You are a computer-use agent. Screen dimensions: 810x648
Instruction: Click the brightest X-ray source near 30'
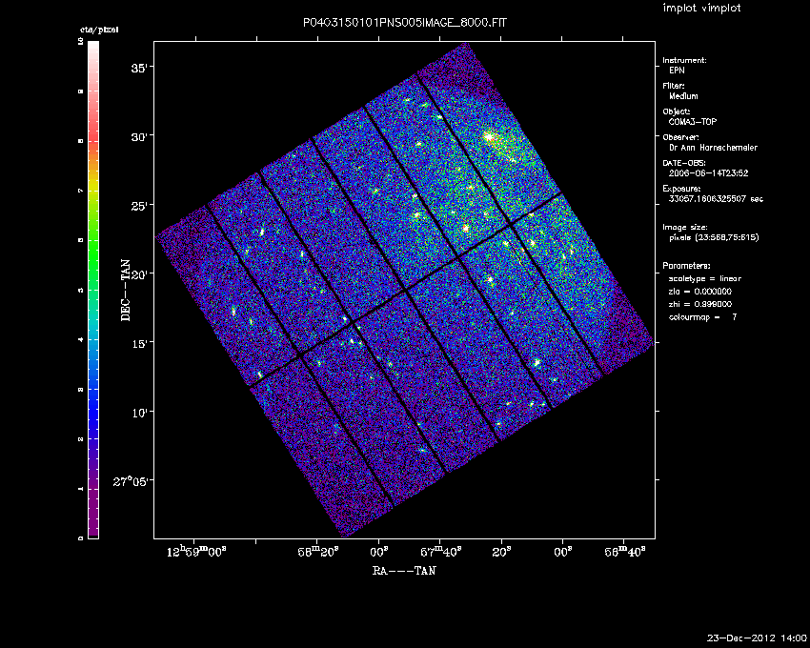489,137
